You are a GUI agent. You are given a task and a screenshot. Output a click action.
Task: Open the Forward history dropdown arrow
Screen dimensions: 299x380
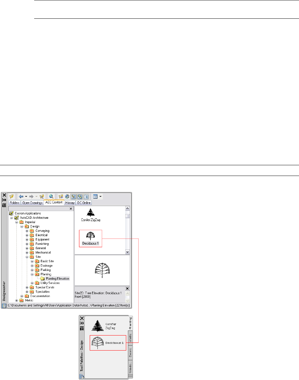click(x=36, y=197)
